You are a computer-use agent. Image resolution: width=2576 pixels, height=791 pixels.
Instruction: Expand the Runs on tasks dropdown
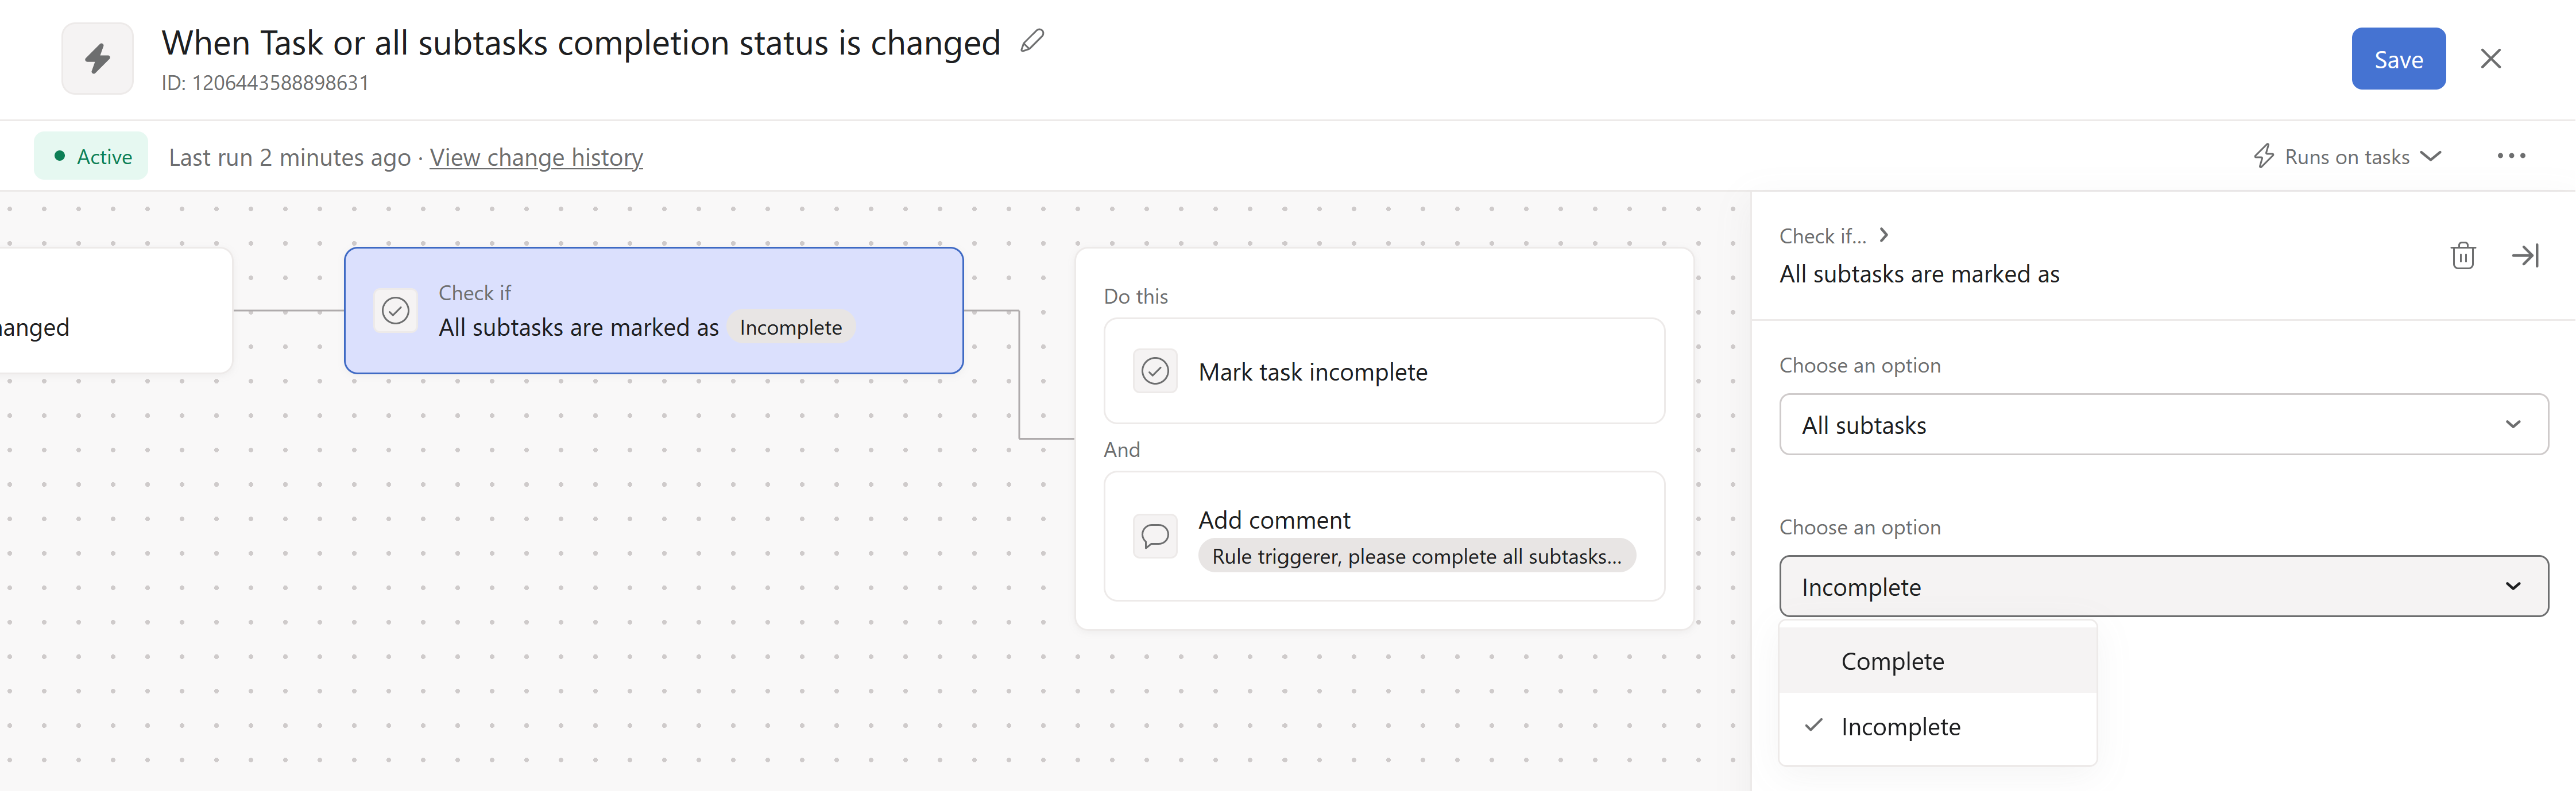pos(2347,157)
